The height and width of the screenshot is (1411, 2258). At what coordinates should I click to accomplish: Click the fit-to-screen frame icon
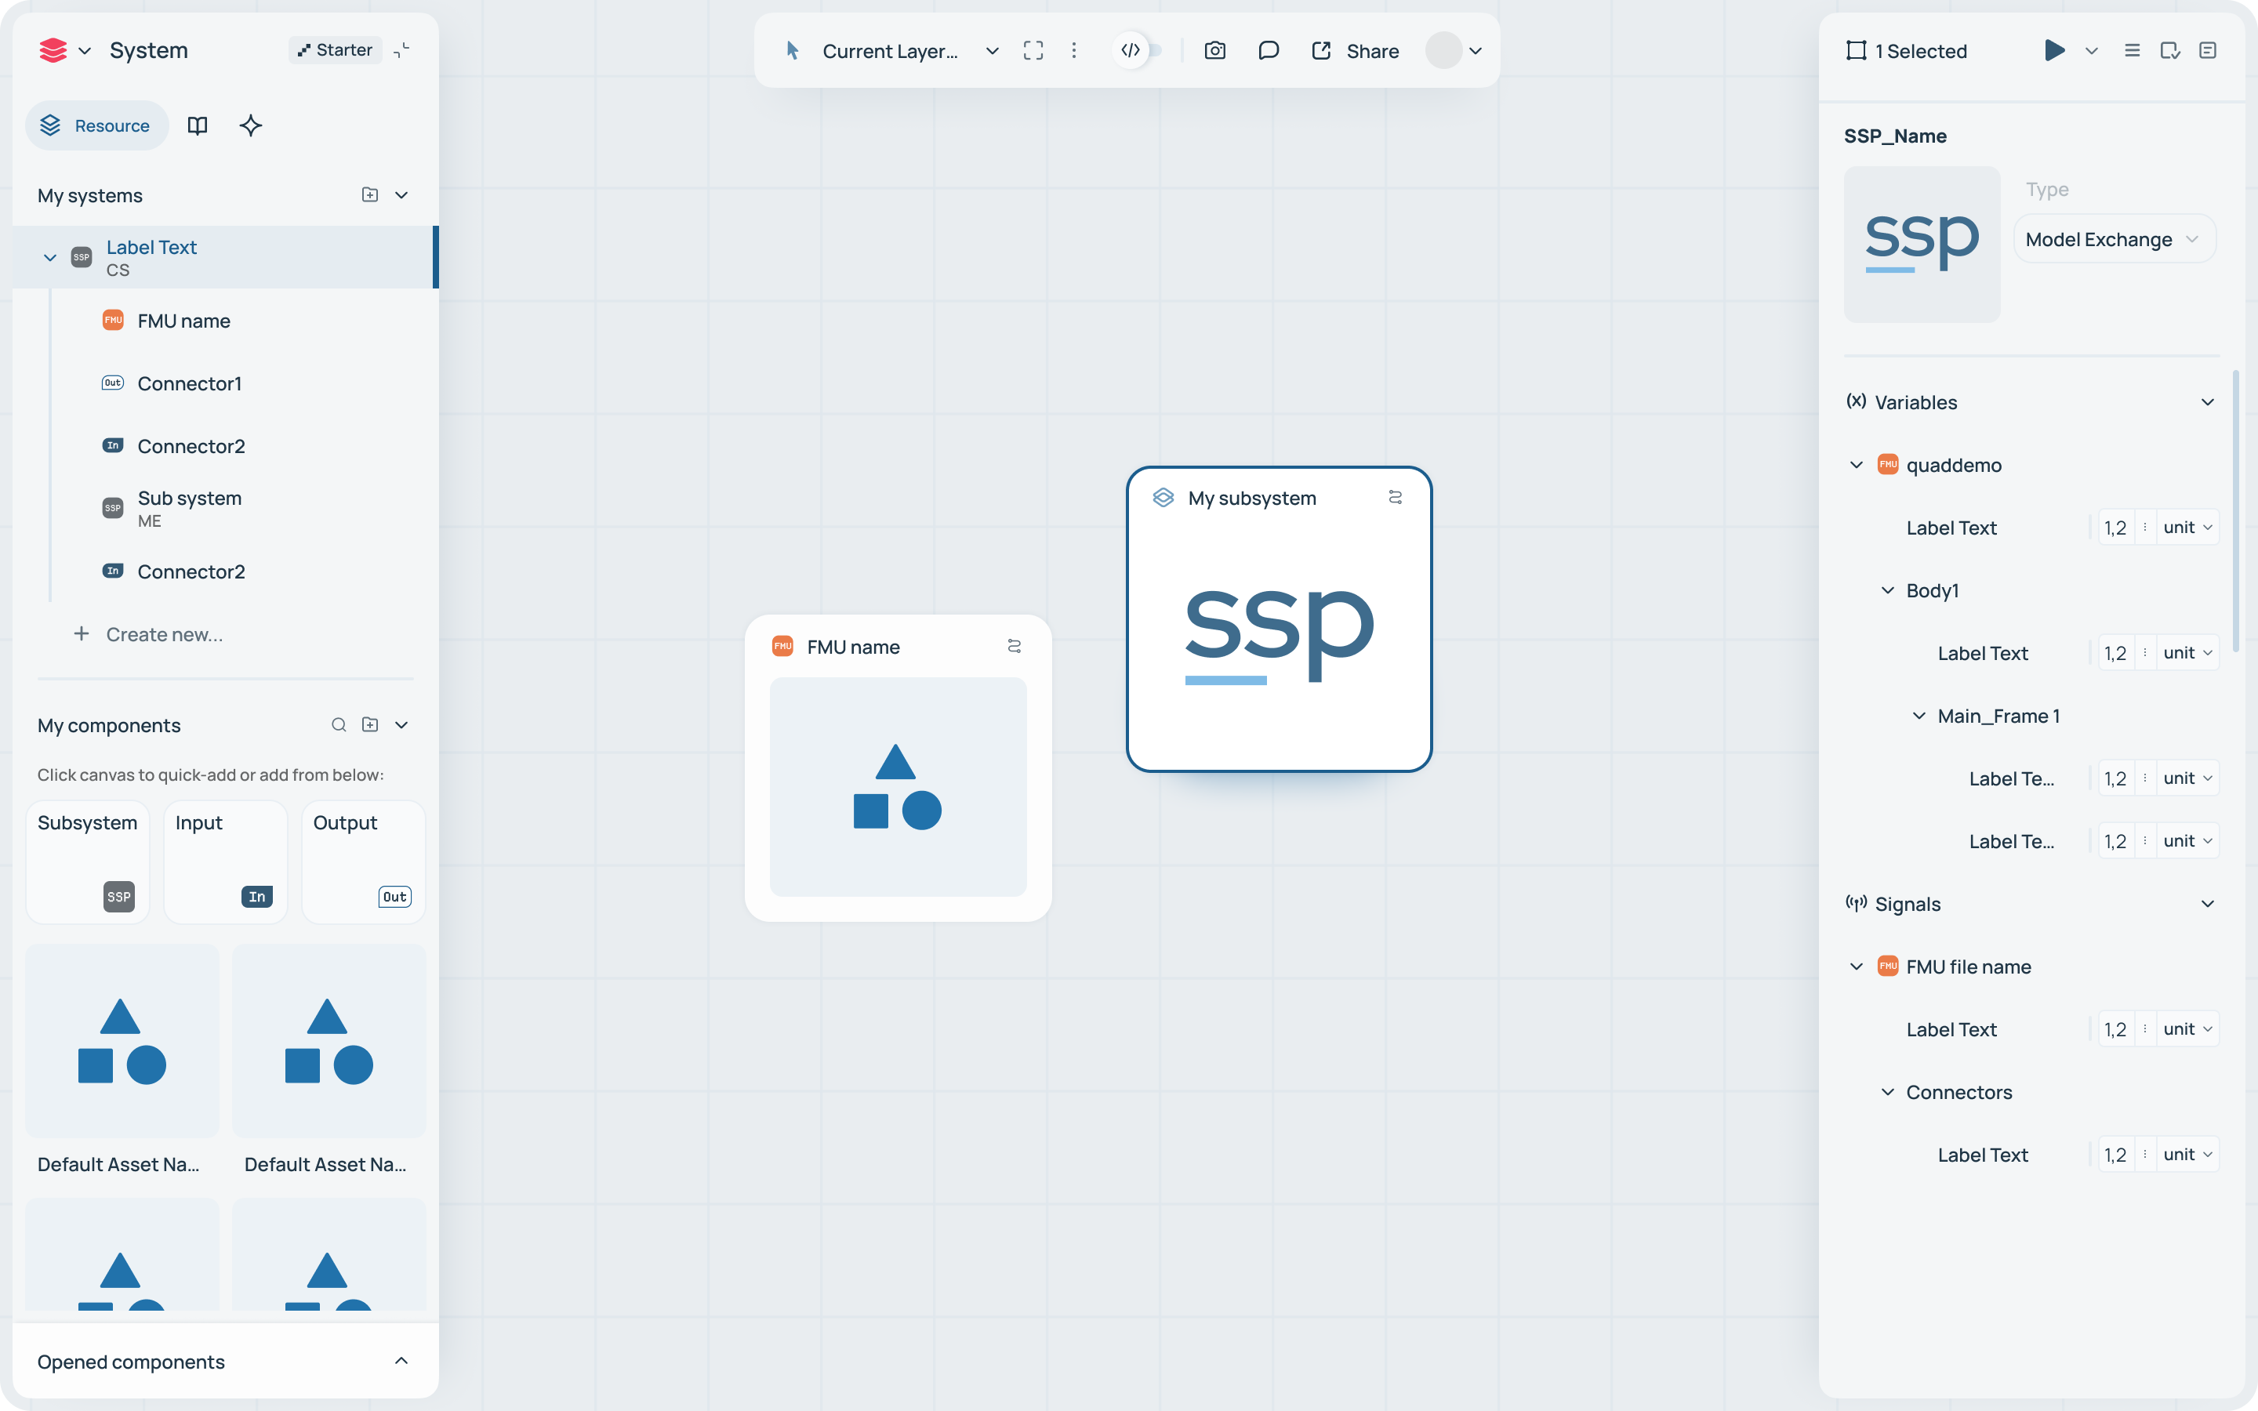[x=1033, y=50]
